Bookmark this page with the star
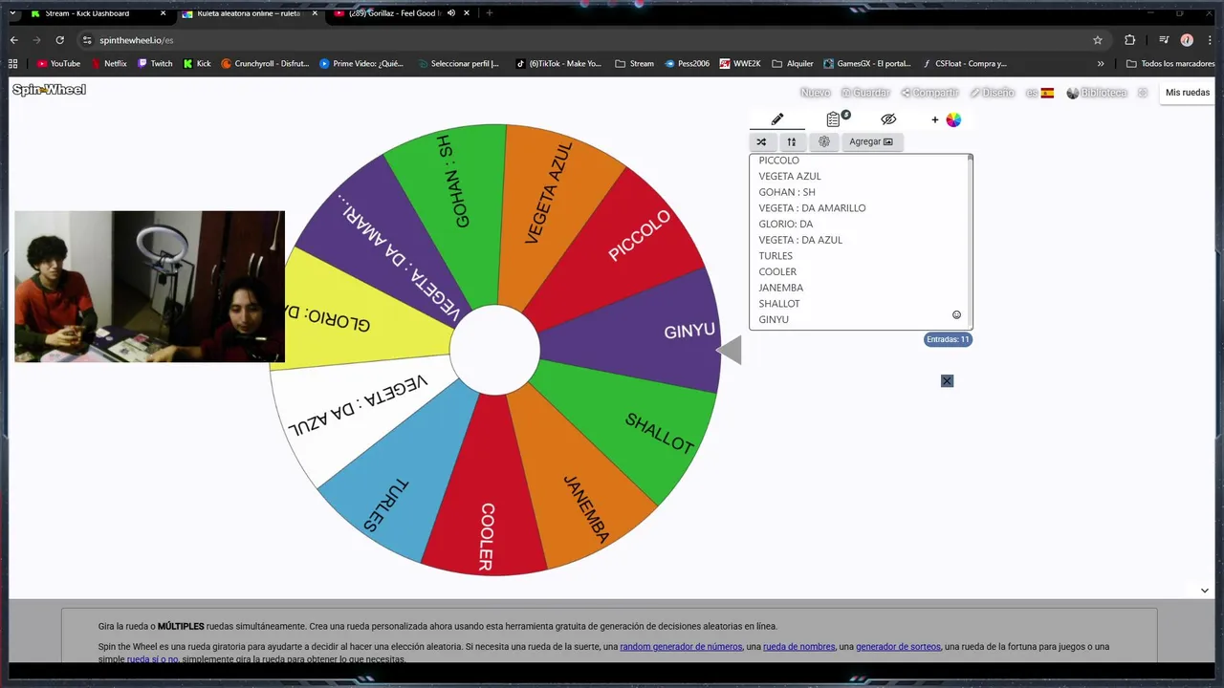This screenshot has height=688, width=1224. pos(1098,40)
